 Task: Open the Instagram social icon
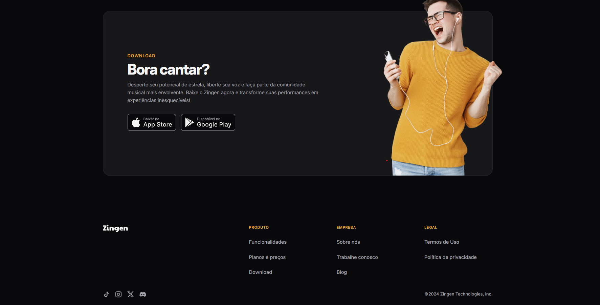[118, 294]
